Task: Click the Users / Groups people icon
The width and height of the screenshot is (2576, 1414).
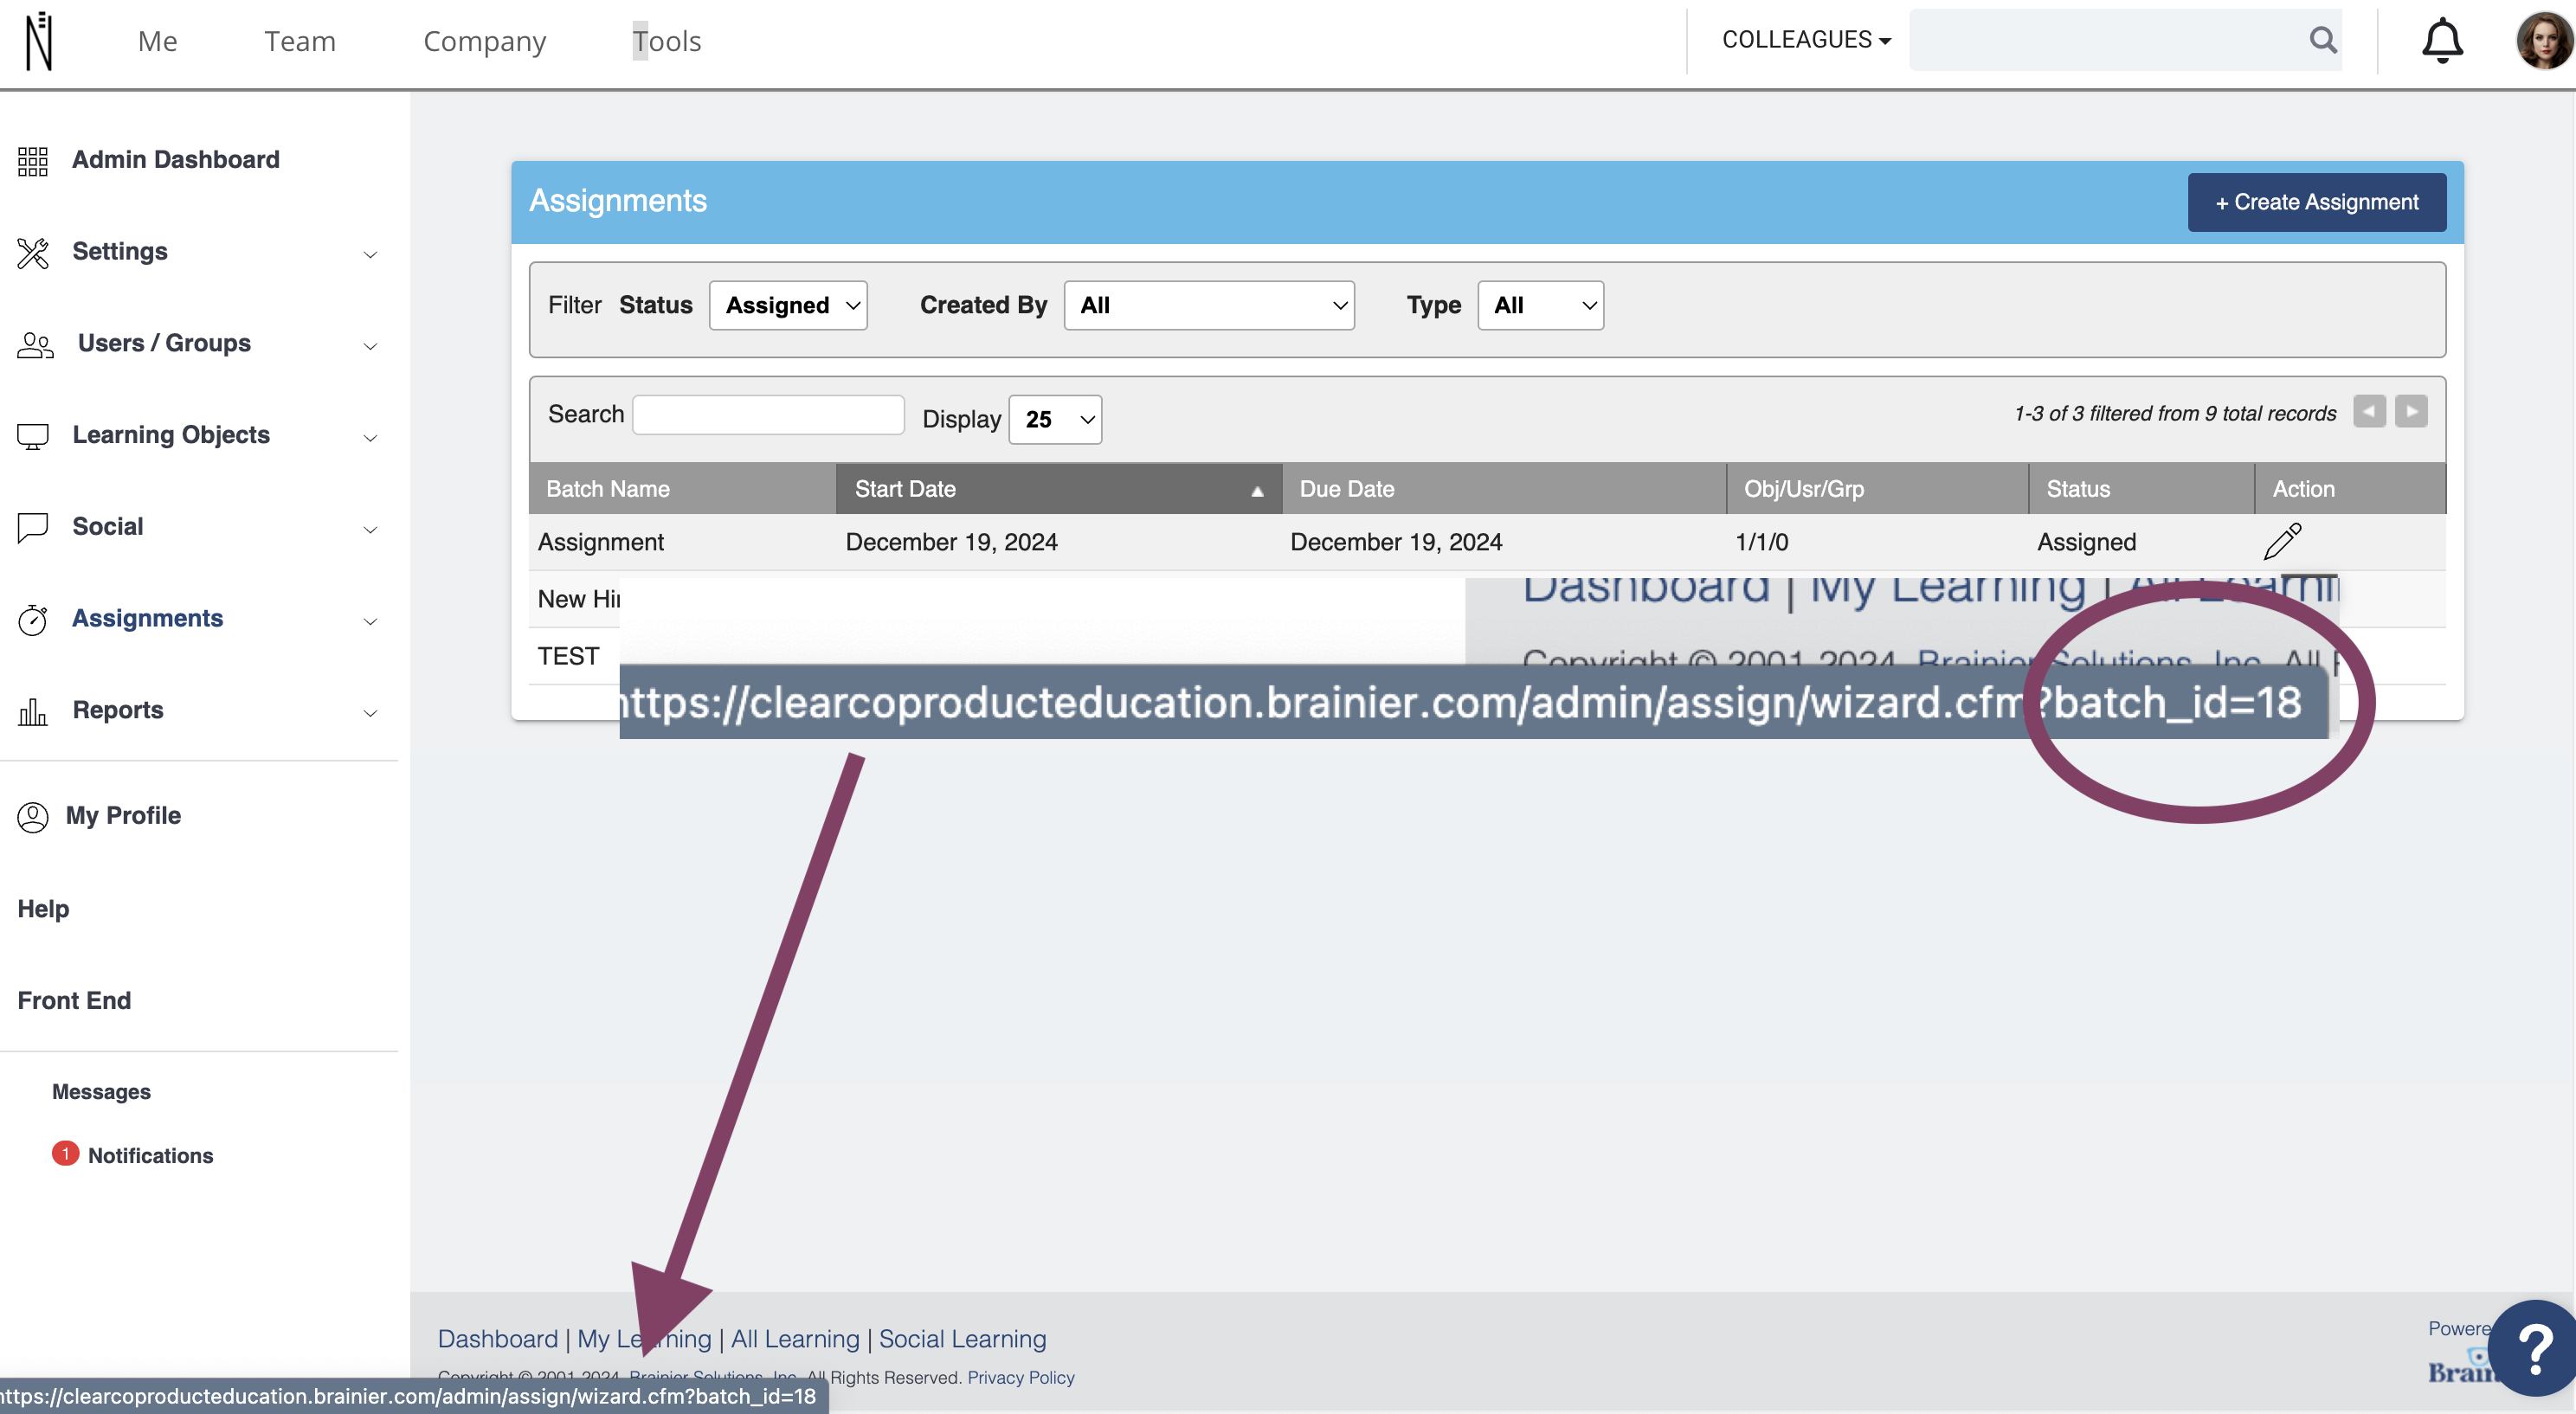Action: click(x=35, y=344)
